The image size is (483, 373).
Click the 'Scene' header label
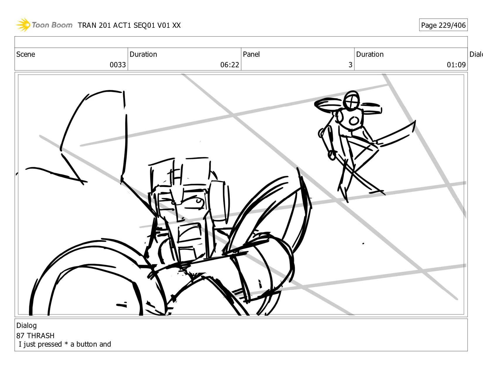coord(26,54)
